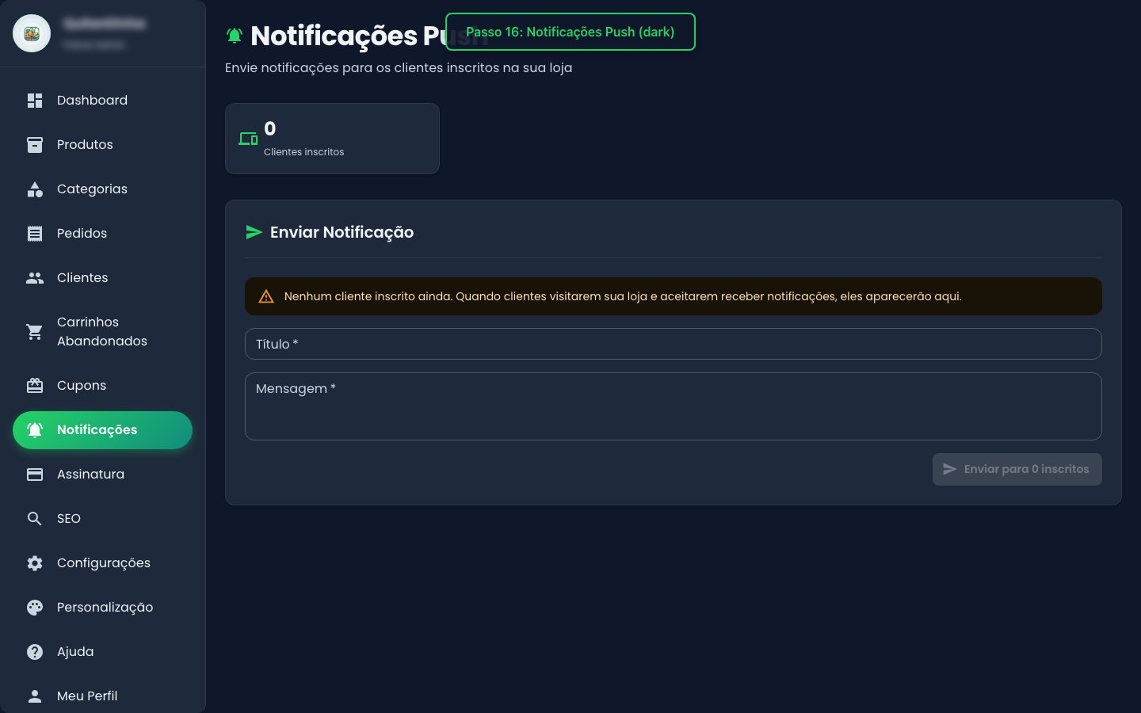
Task: Click the Carrinhos Abandonados cart icon
Action: [x=35, y=331]
